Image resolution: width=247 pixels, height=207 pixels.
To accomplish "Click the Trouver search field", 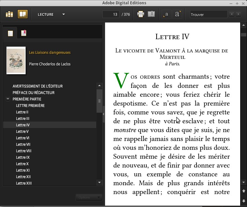I will pyautogui.click(x=208, y=14).
